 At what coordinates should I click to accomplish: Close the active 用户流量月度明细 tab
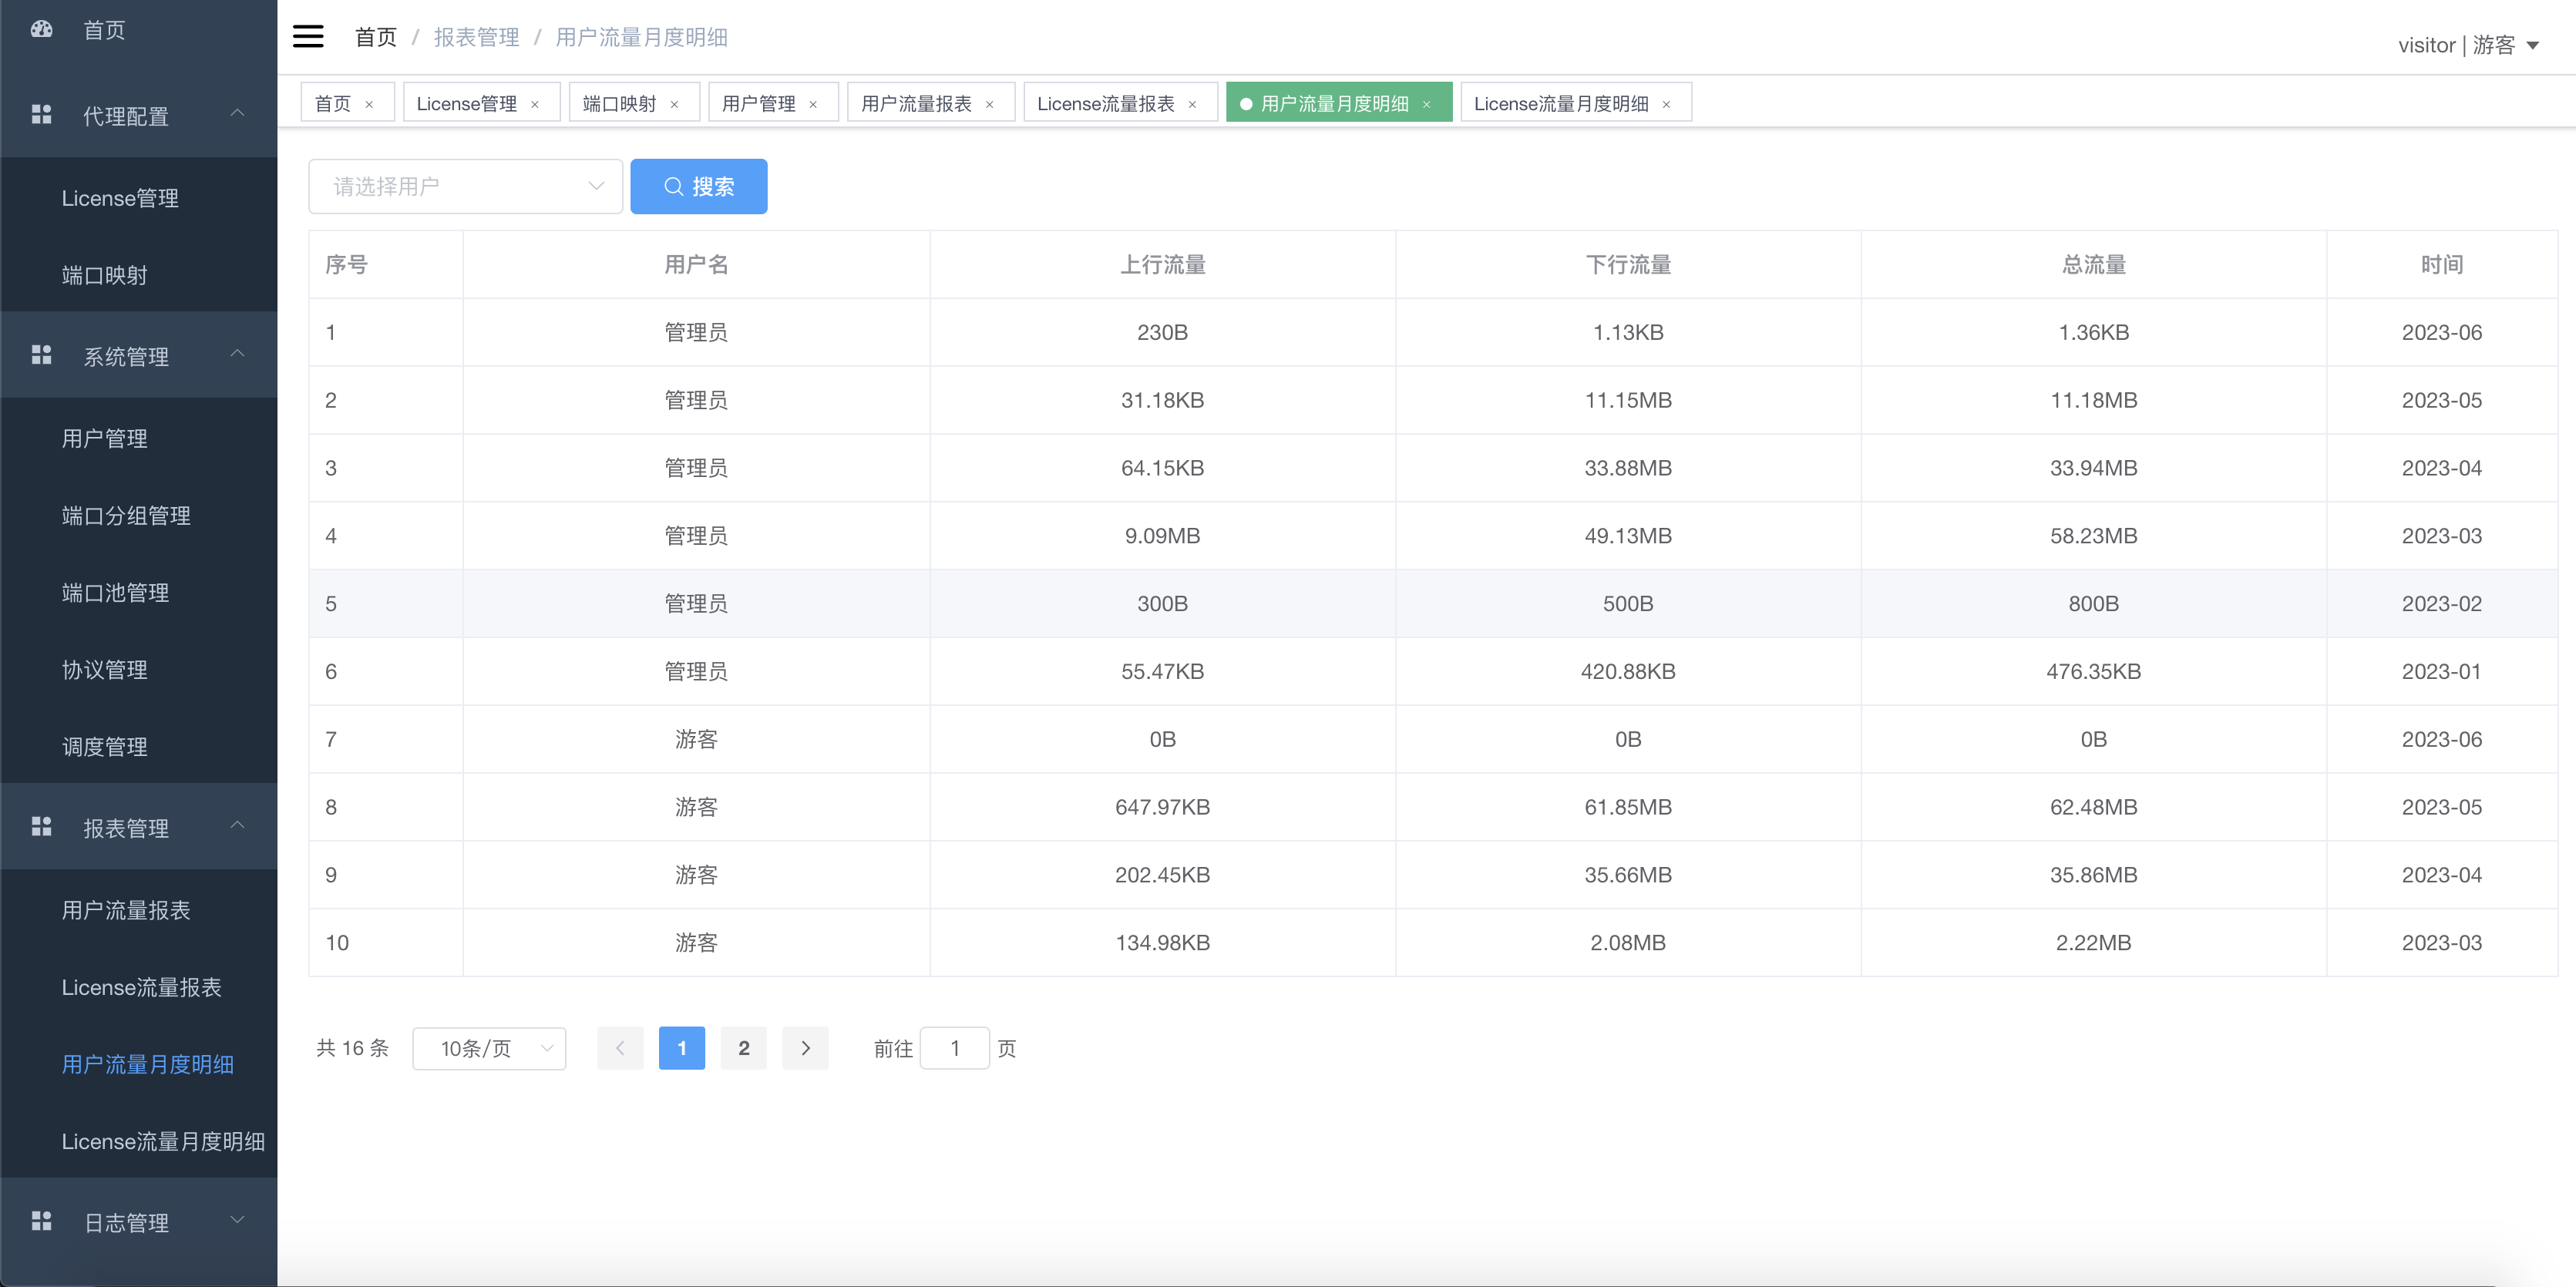coord(1427,104)
